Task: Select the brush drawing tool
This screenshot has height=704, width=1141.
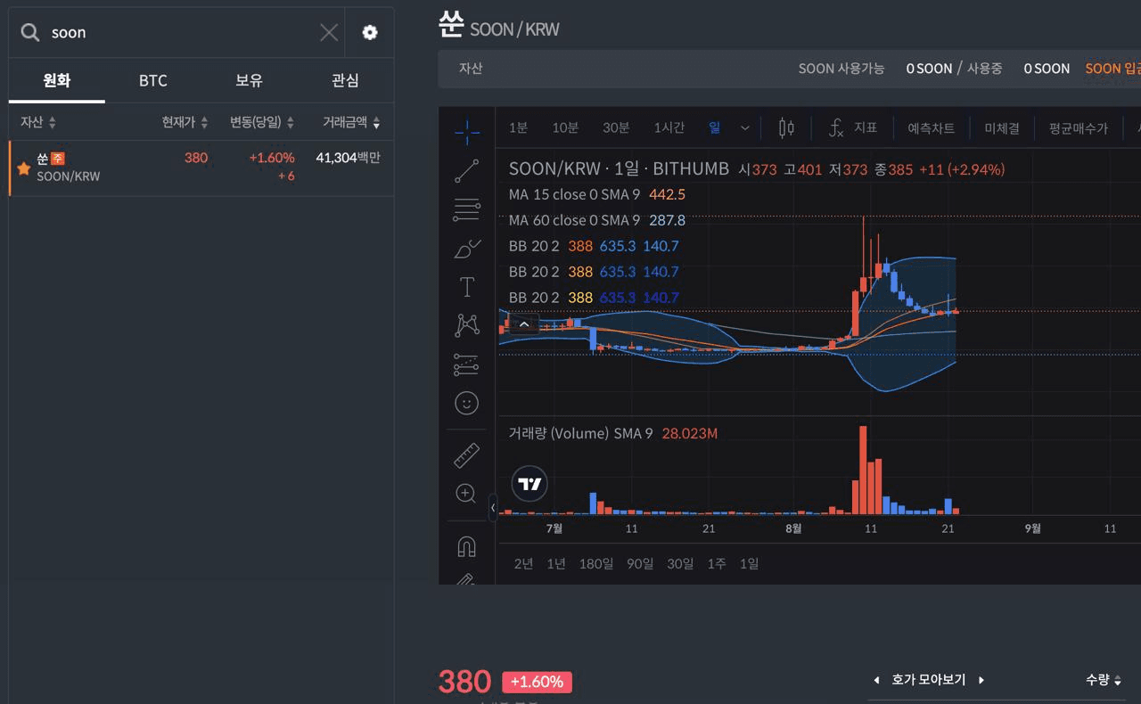Action: 466,249
